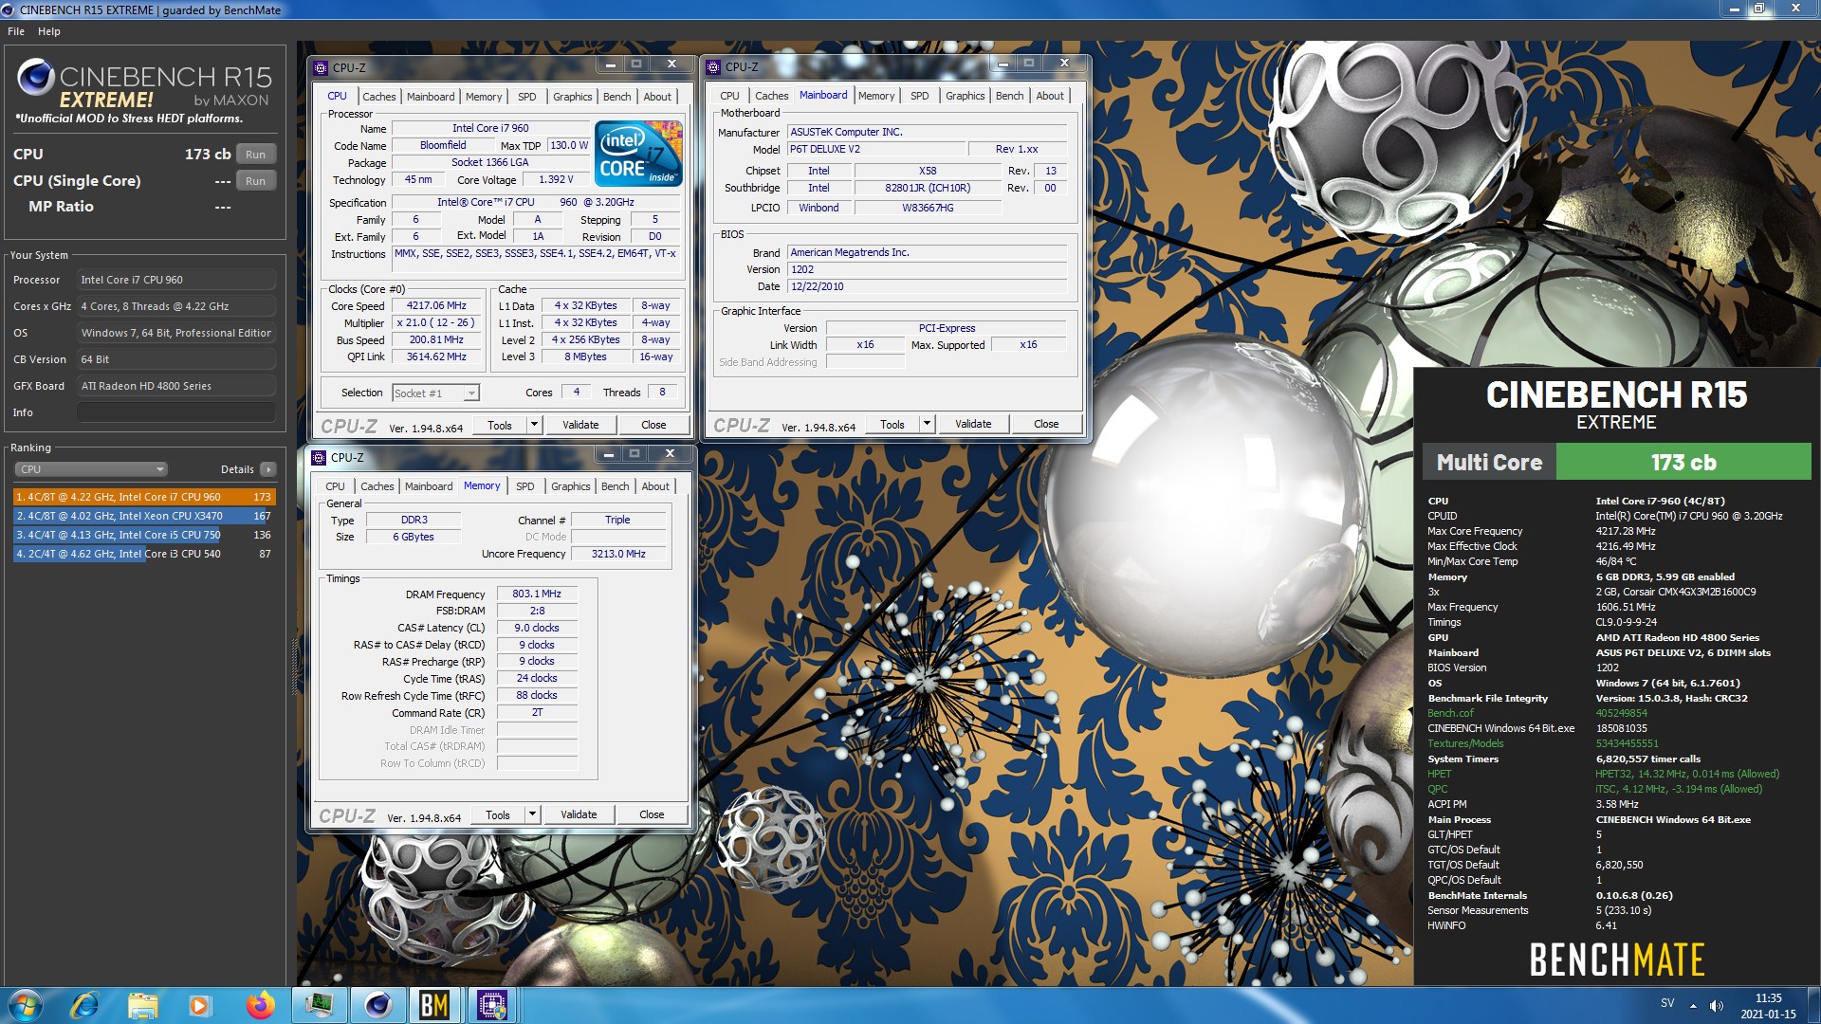
Task: Expand Tools arrow in memory CPU-Z window
Action: pyautogui.click(x=532, y=814)
